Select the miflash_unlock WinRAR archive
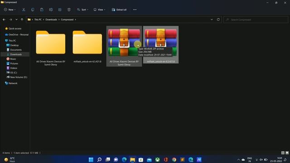Screen dimensions: 290x163 tap(161, 45)
